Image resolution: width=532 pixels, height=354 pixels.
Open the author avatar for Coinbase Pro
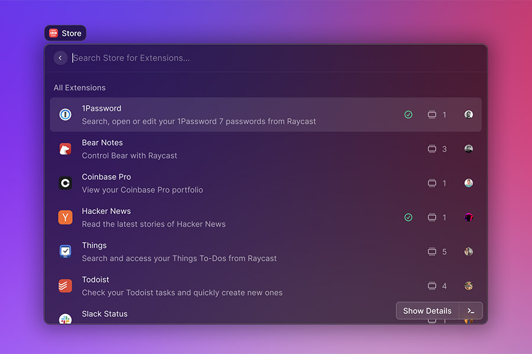tap(469, 183)
